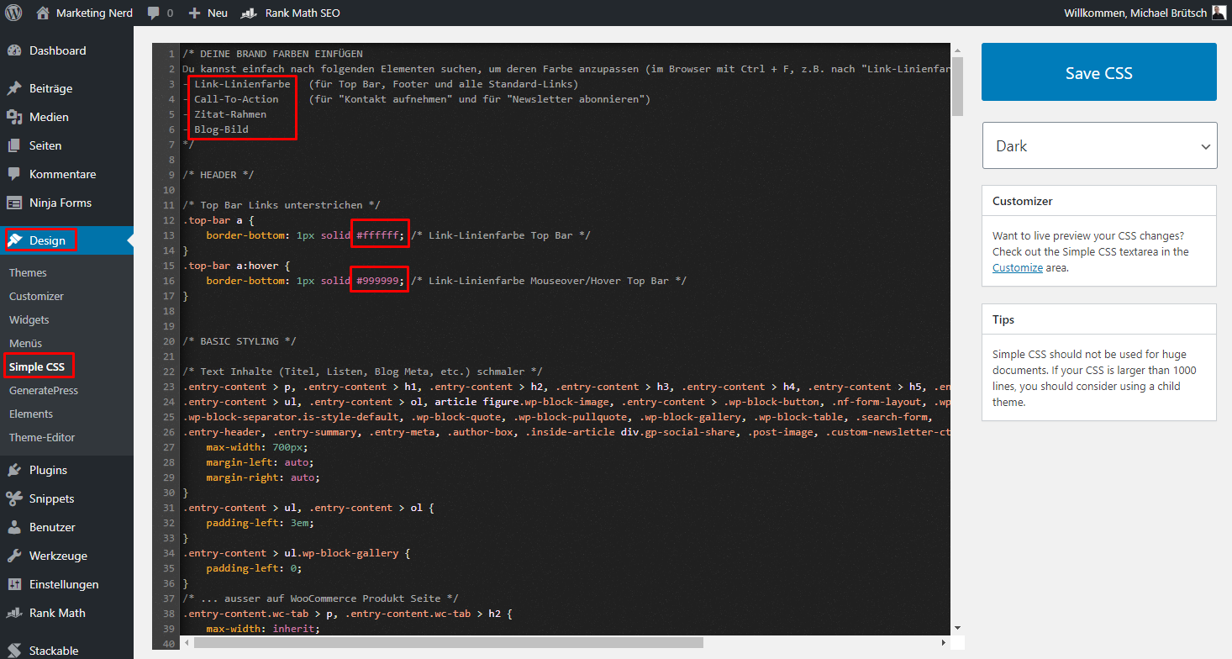This screenshot has height=659, width=1232.
Task: Click the editor scrollbar up arrow
Action: (x=957, y=50)
